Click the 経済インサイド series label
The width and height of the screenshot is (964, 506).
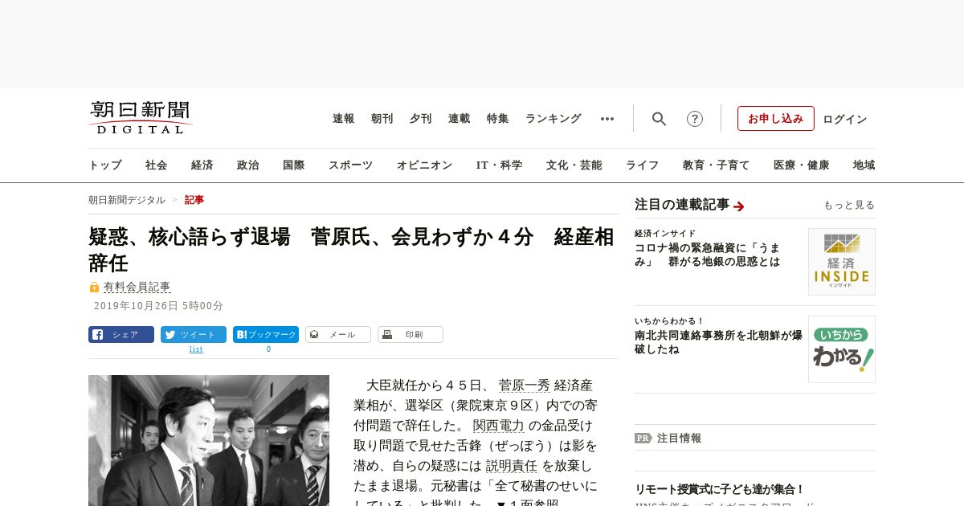click(665, 234)
